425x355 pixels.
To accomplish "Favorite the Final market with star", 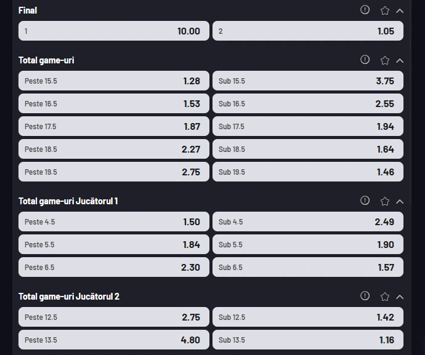I will point(384,10).
